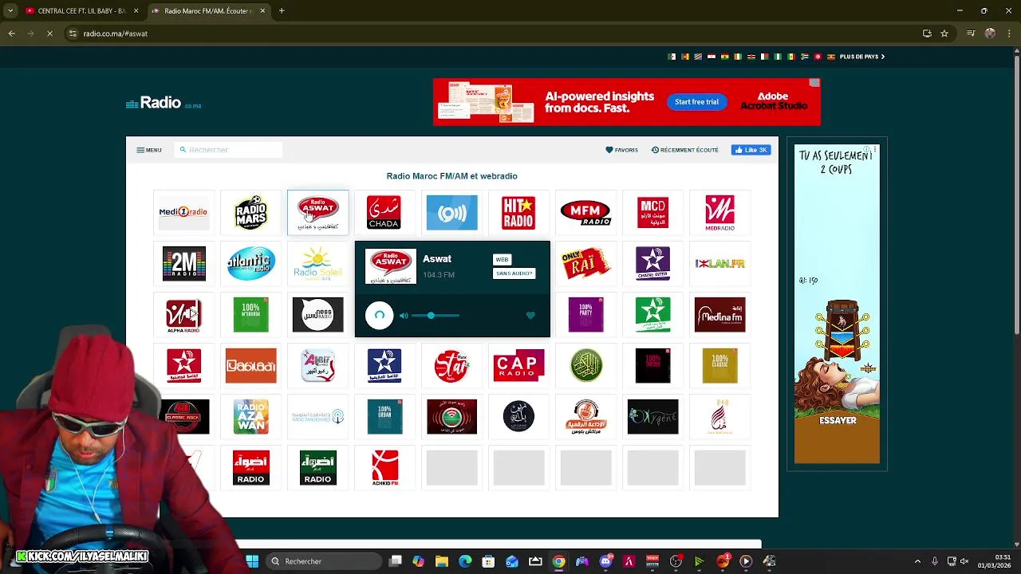Open the Yabiladi radio station tile
Image resolution: width=1021 pixels, height=574 pixels.
[x=250, y=365]
